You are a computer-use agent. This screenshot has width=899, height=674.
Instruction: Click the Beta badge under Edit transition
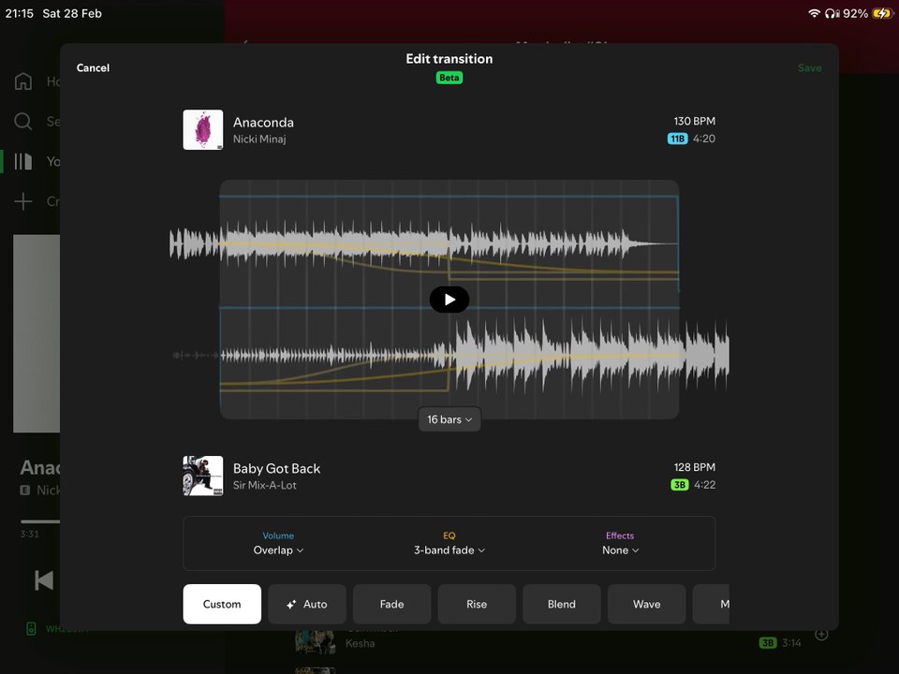(449, 78)
